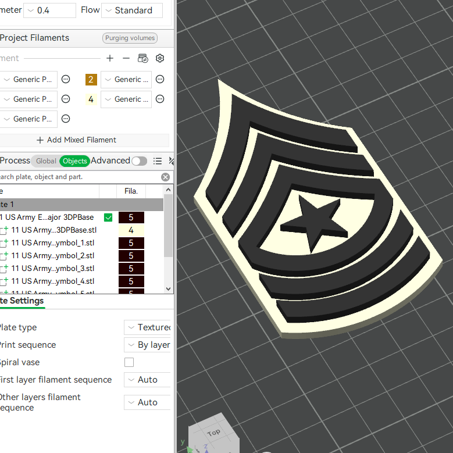Select 11 US Army...ymbol_4.stl part
The image size is (453, 453).
click(x=52, y=281)
